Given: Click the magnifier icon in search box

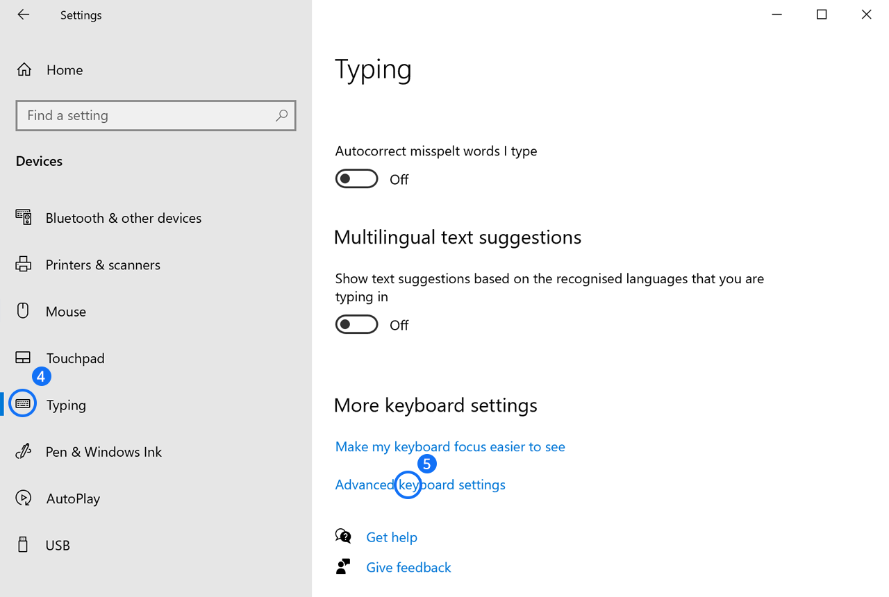Looking at the screenshot, I should (x=281, y=116).
